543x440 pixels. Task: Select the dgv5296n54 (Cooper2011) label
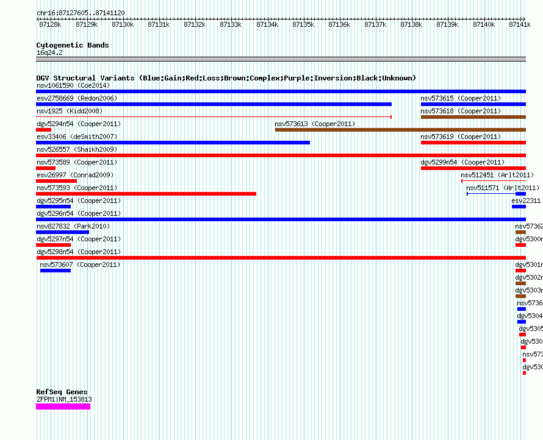click(79, 213)
